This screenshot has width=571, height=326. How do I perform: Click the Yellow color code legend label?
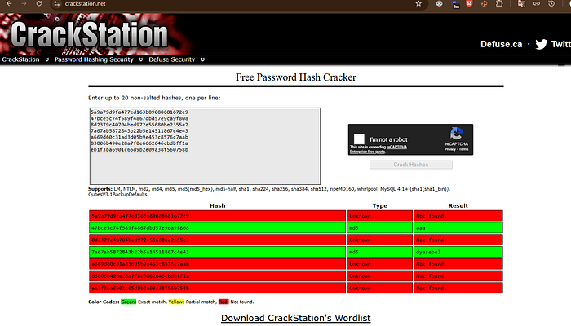click(177, 302)
